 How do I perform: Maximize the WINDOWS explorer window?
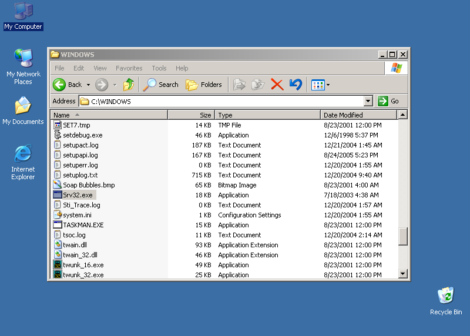392,54
